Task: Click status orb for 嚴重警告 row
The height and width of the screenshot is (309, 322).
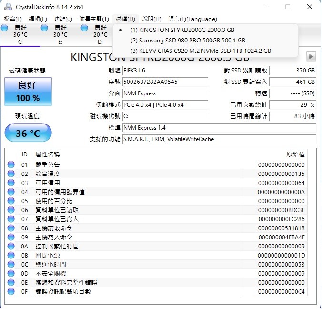Action: (11, 165)
